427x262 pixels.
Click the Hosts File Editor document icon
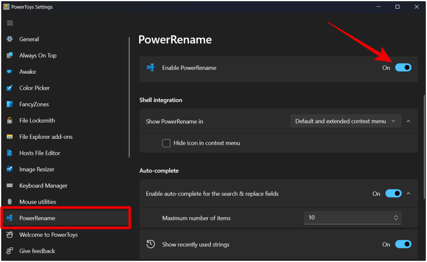10,153
